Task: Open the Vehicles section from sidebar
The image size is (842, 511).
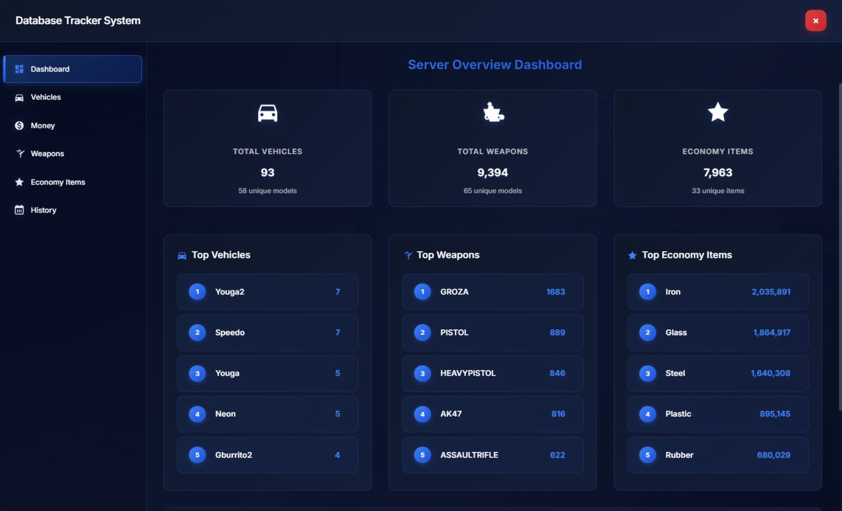Action: (46, 97)
